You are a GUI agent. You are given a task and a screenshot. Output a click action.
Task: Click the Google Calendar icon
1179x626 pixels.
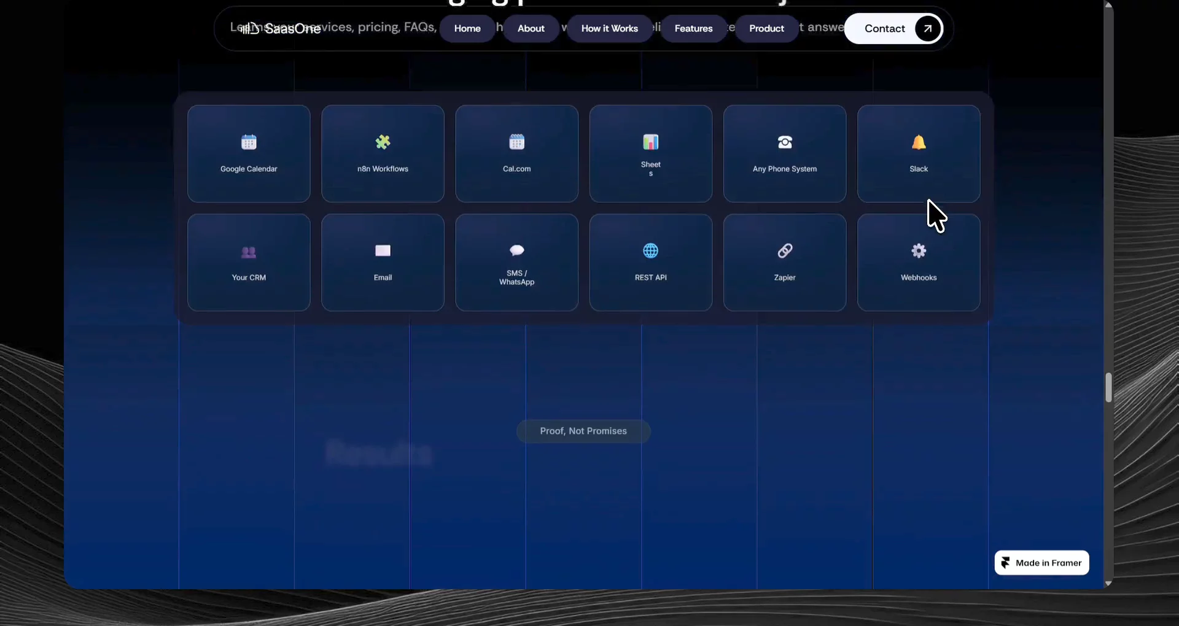point(249,142)
